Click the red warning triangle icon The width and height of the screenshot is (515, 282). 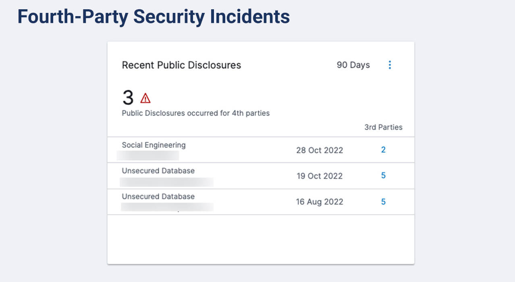145,98
